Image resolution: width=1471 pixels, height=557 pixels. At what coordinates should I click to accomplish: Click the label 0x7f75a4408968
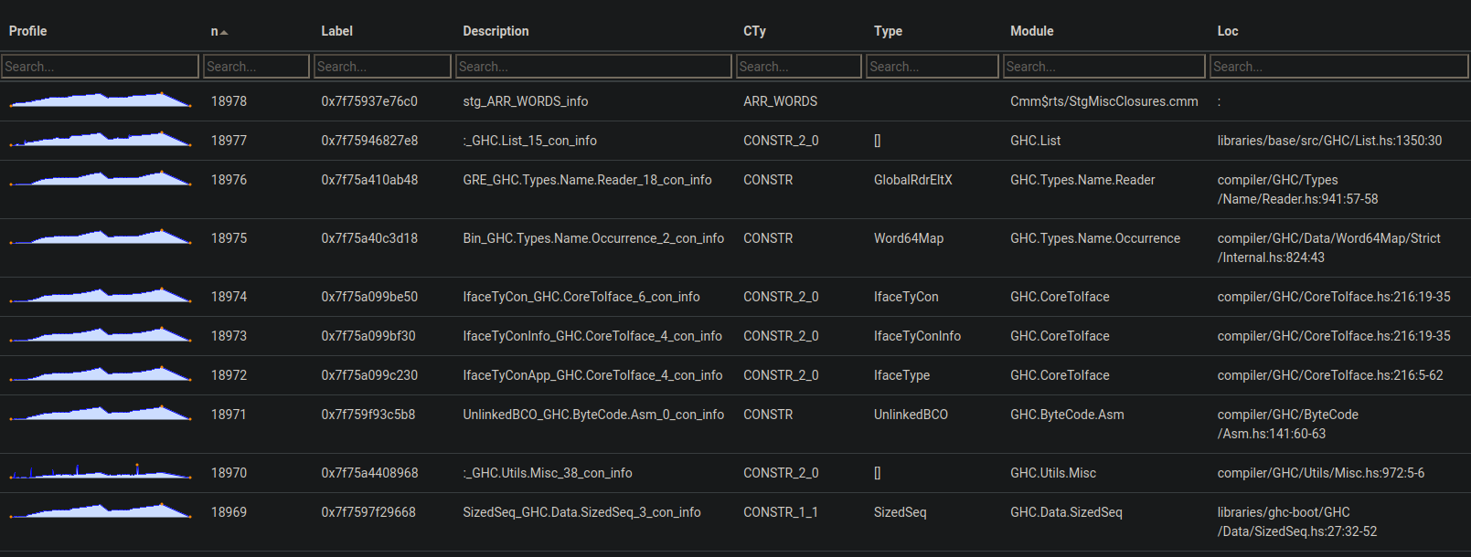[x=369, y=473]
